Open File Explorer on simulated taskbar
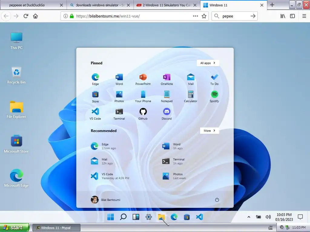This screenshot has width=310, height=232. tap(161, 217)
